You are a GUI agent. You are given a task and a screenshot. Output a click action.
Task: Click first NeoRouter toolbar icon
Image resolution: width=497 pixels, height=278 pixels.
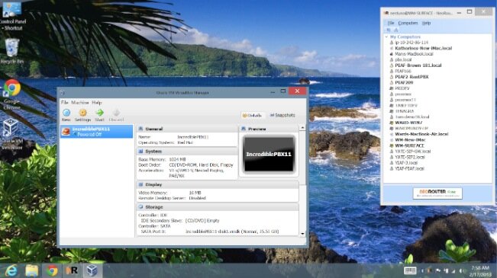click(389, 30)
